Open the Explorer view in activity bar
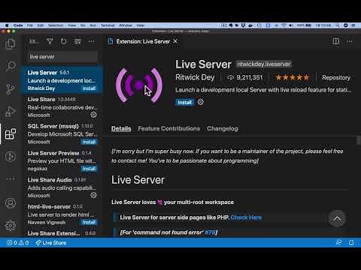The image size is (361, 270). pyautogui.click(x=11, y=44)
